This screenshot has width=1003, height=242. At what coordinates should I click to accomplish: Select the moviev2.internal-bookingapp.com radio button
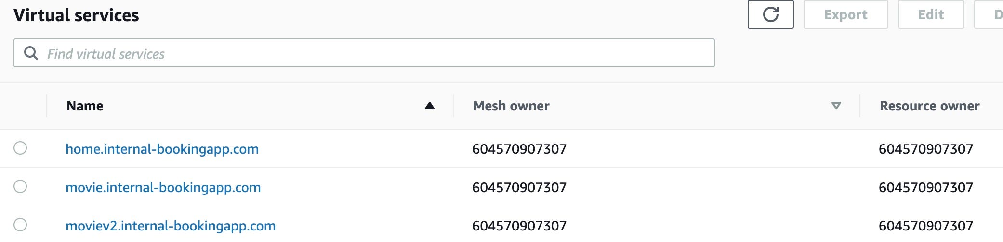click(20, 225)
